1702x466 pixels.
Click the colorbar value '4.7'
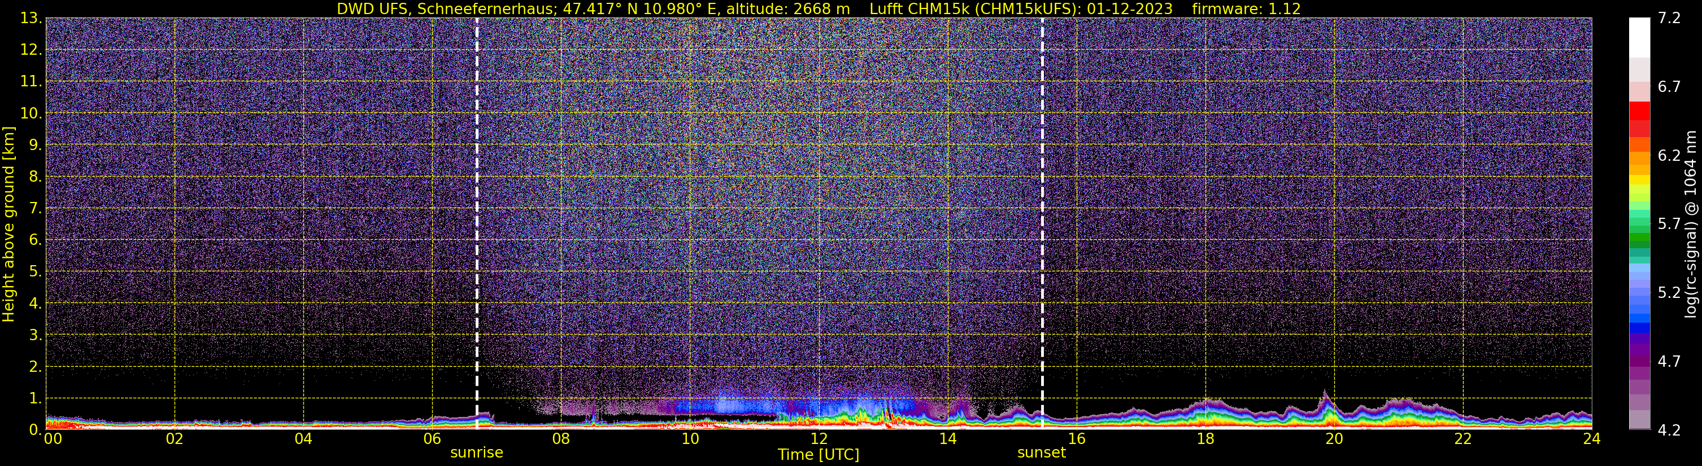(x=1669, y=362)
